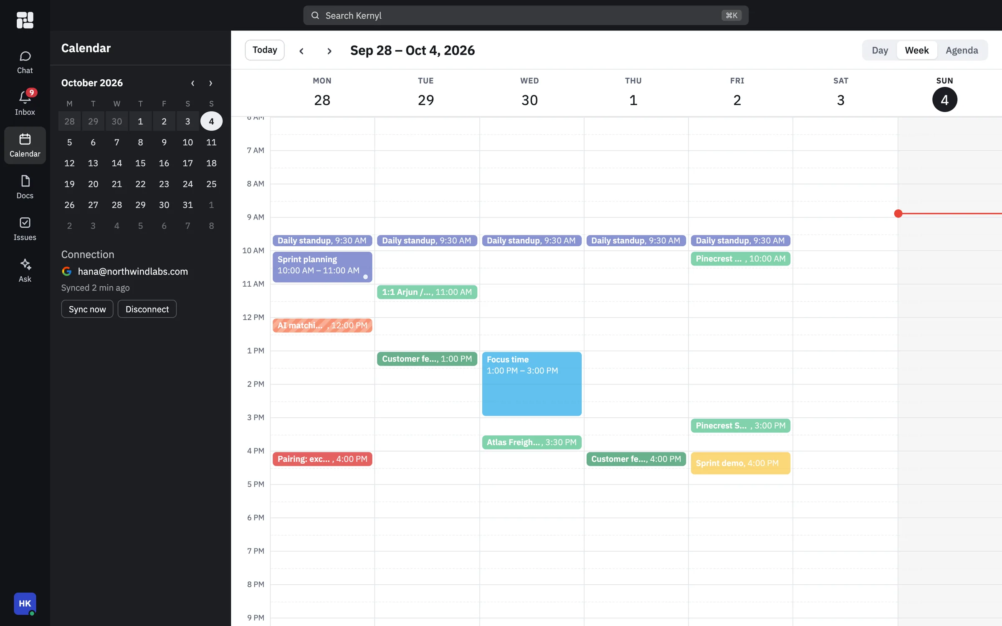
Task: Select October 15 in mini calendar
Action: coord(140,163)
